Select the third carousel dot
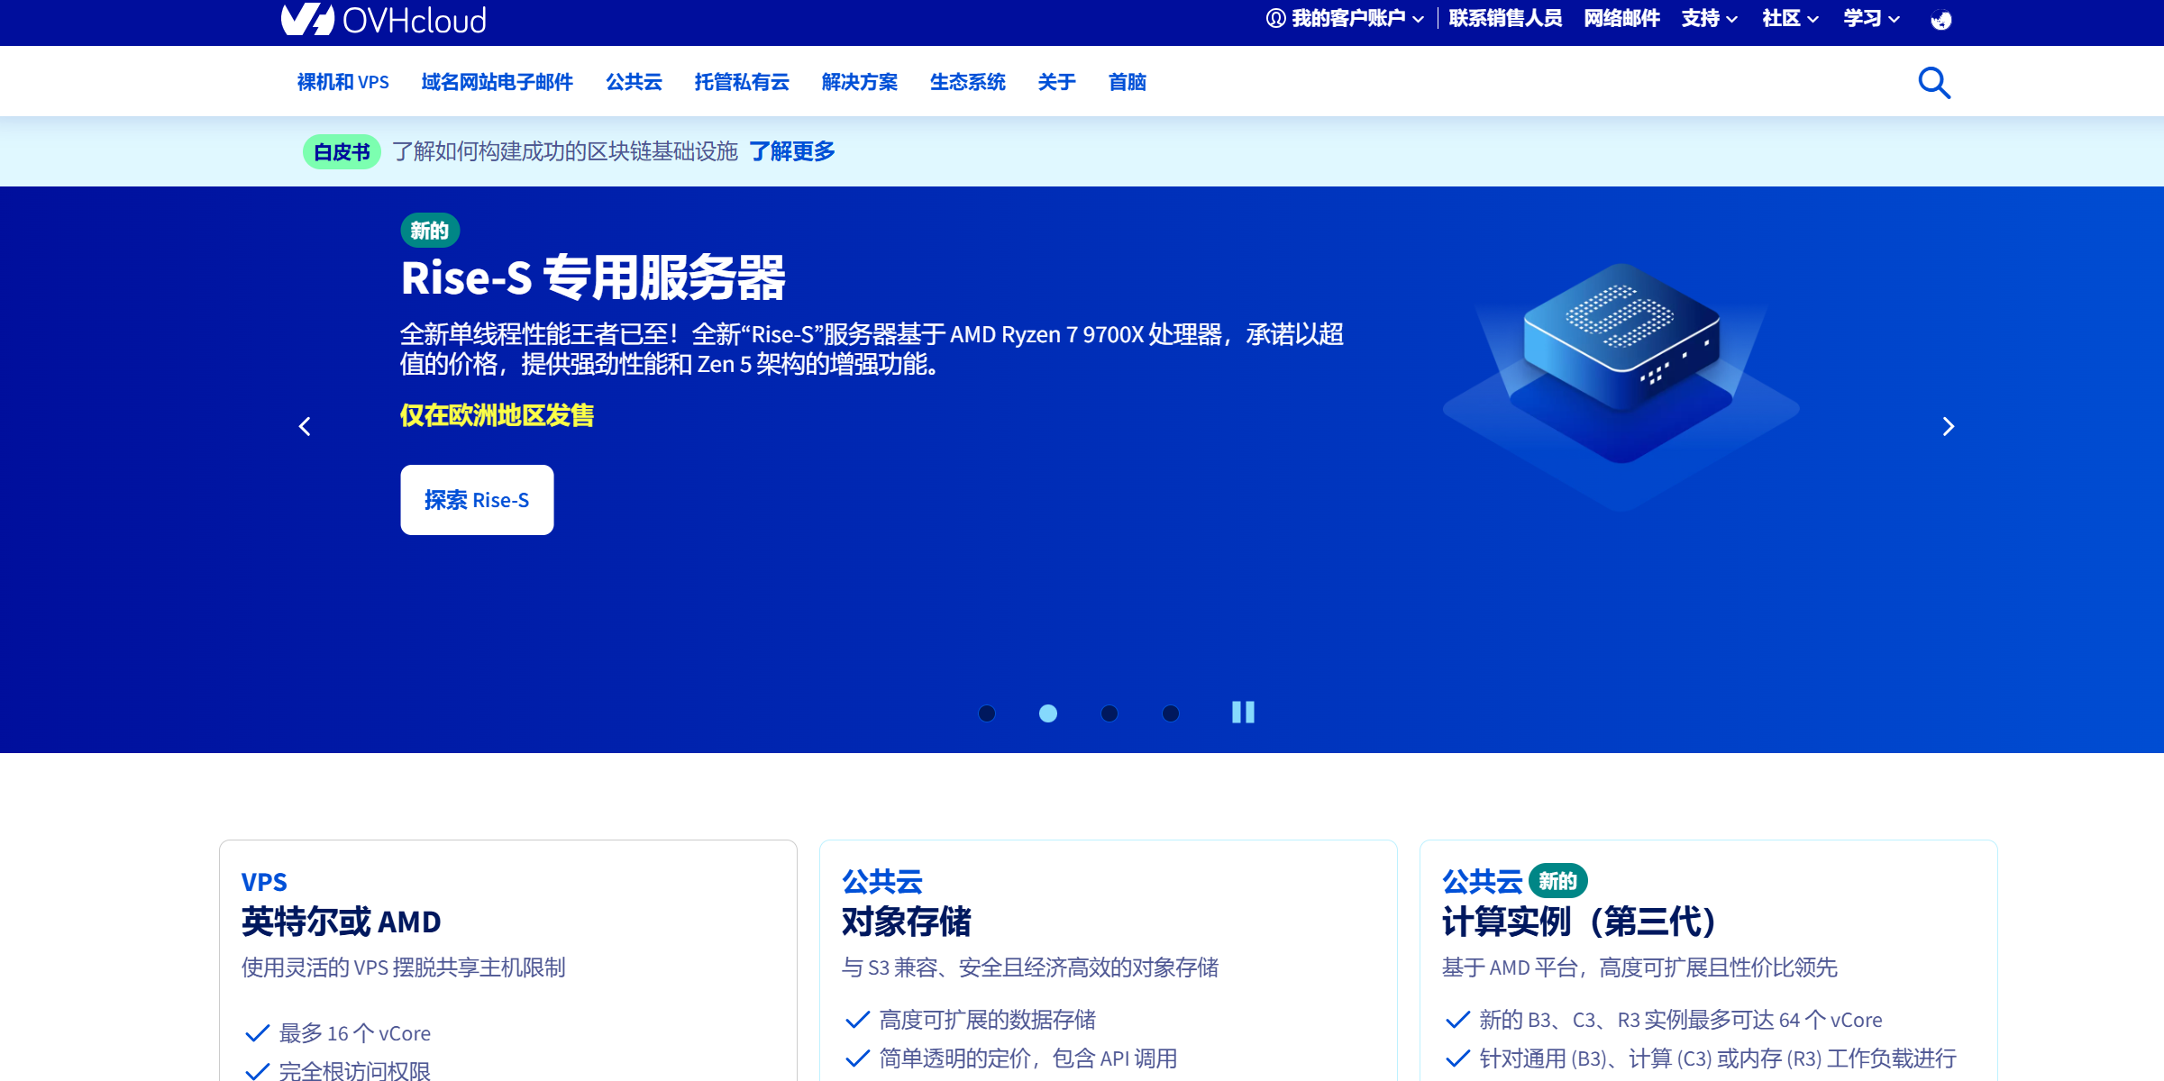Screen dimensions: 2164x1081 pos(1109,713)
